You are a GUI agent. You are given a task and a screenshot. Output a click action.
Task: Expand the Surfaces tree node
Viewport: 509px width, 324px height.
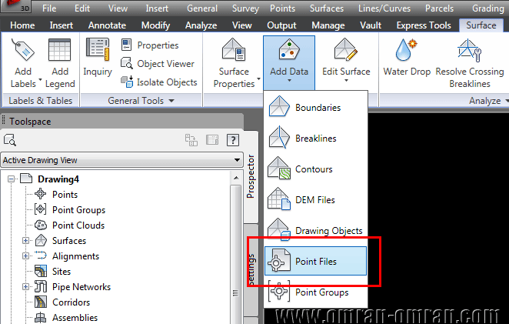(25, 240)
